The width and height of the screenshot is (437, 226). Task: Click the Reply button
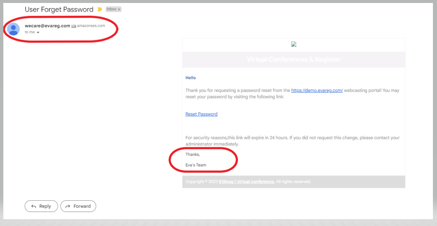coord(41,206)
